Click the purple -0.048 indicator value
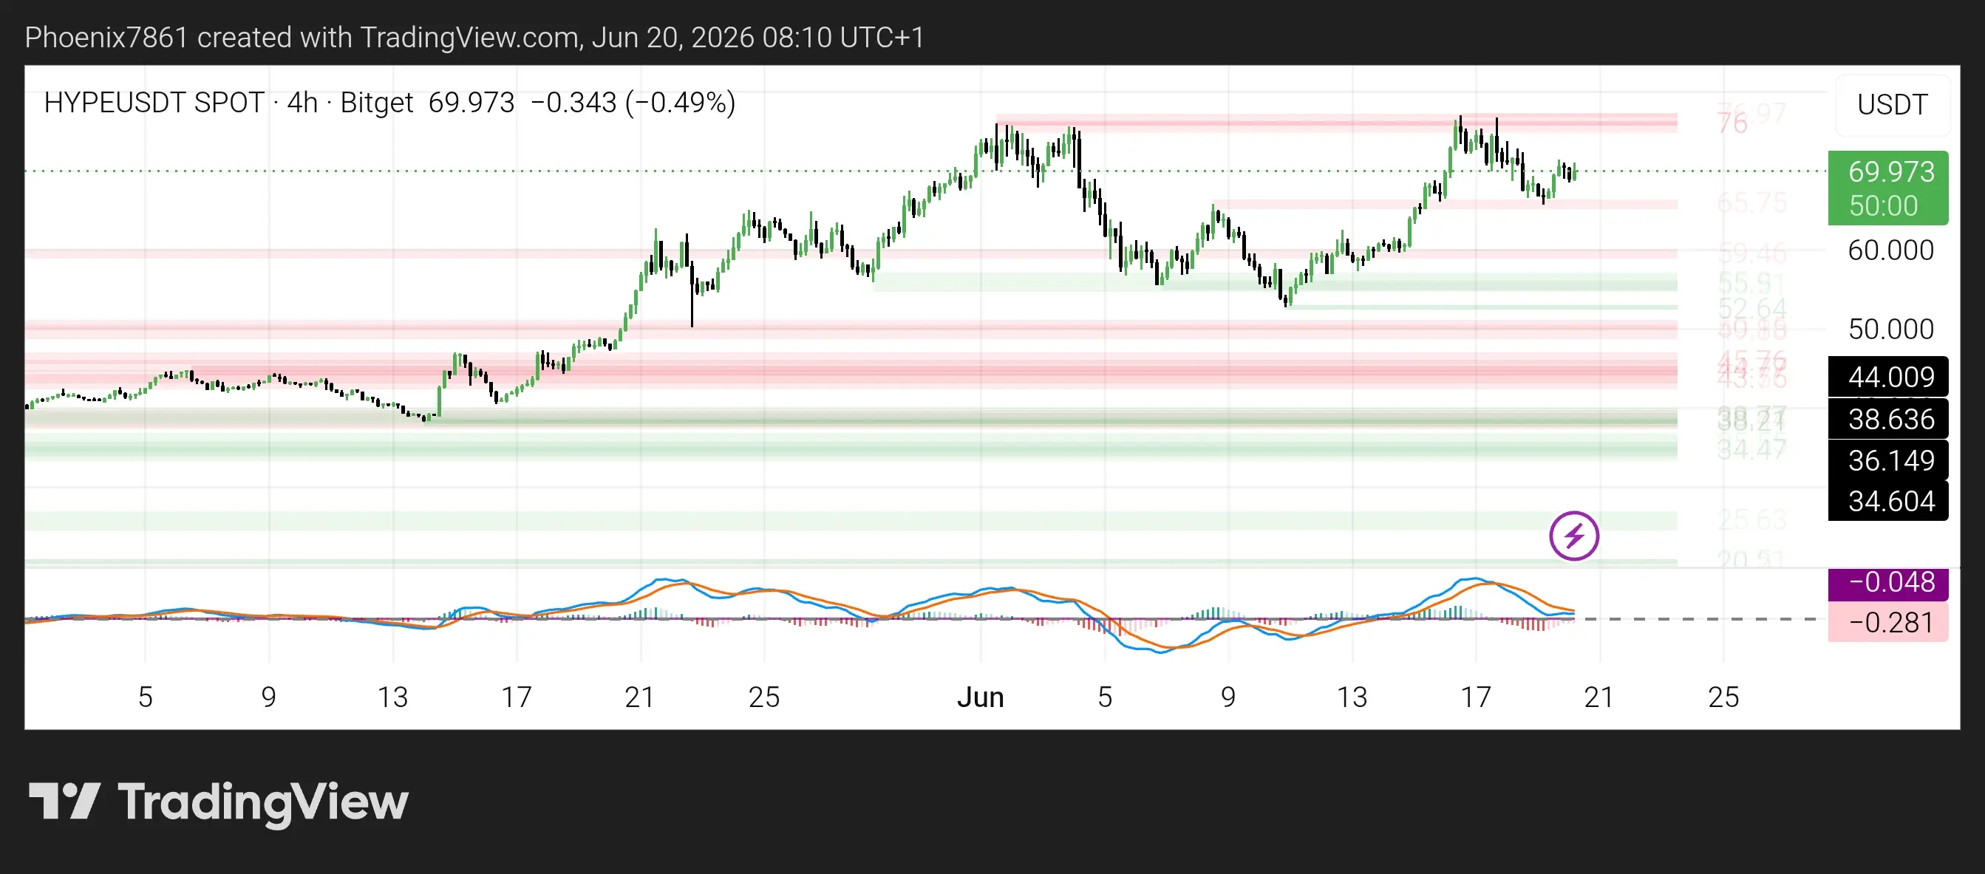This screenshot has width=1985, height=874. [x=1888, y=583]
